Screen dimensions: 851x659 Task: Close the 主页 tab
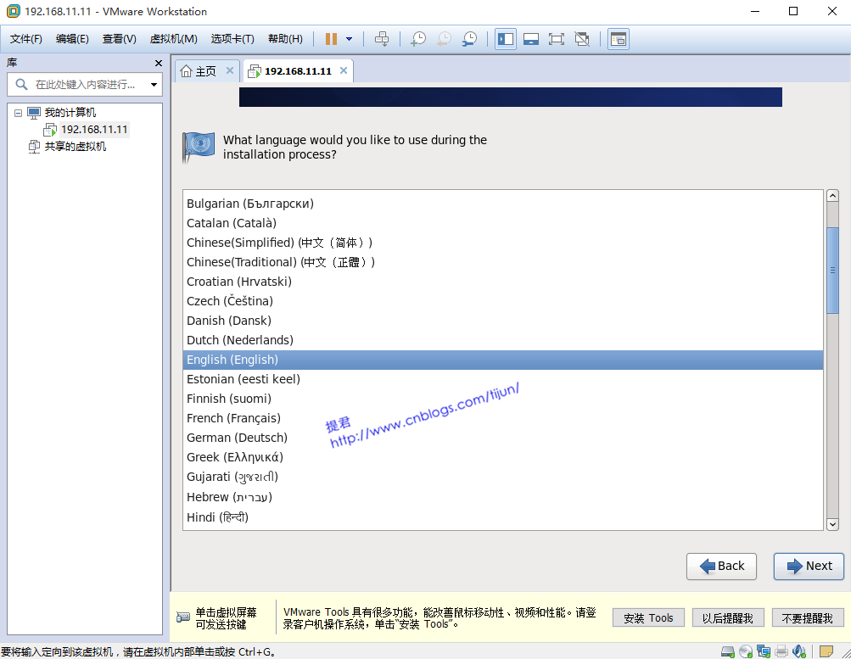(x=230, y=70)
